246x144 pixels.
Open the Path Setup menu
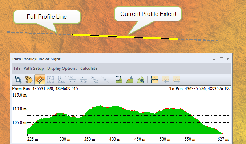coord(34,68)
